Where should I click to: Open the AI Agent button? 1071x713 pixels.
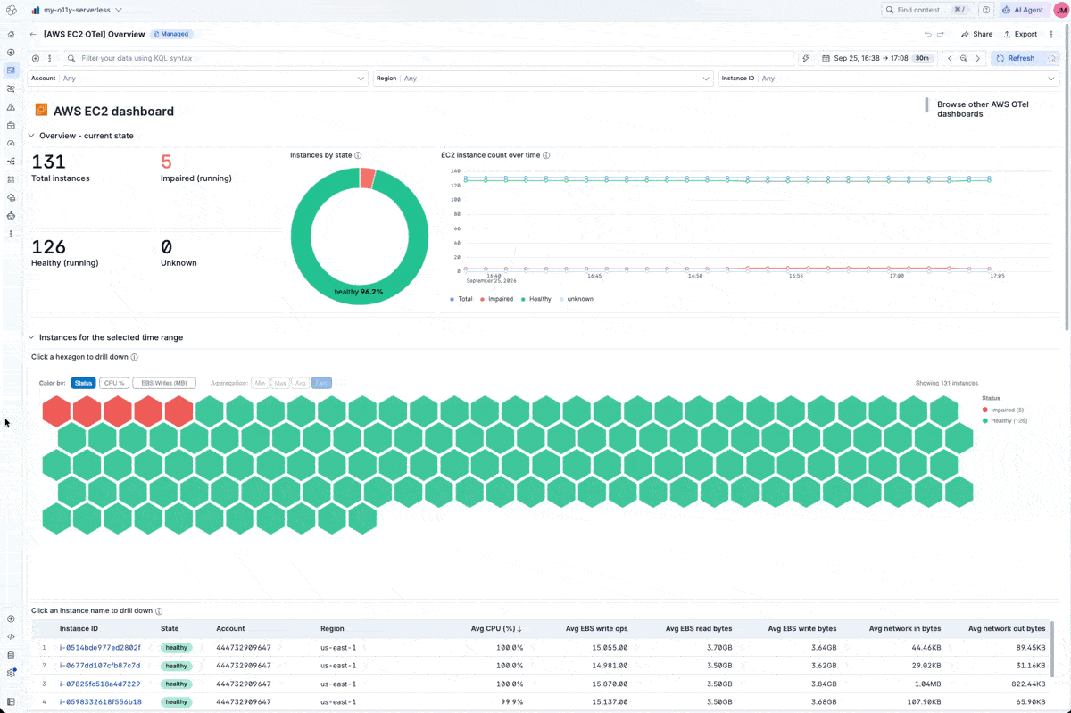1022,10
